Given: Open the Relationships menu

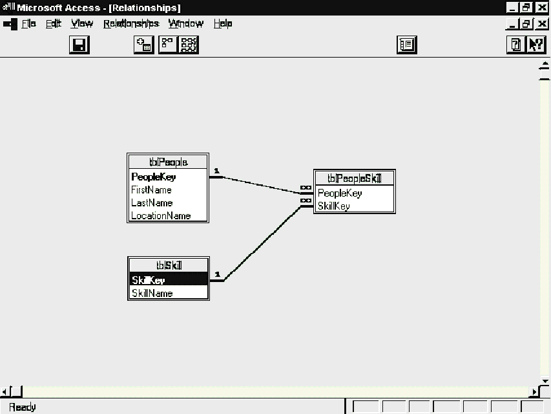Looking at the screenshot, I should click(x=130, y=24).
